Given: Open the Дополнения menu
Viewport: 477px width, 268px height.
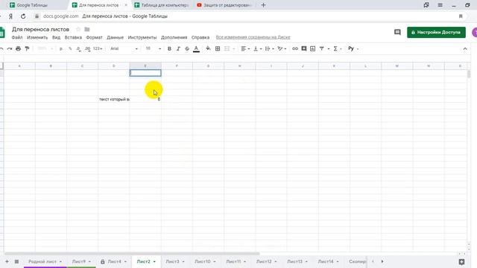Looking at the screenshot, I should tap(174, 37).
